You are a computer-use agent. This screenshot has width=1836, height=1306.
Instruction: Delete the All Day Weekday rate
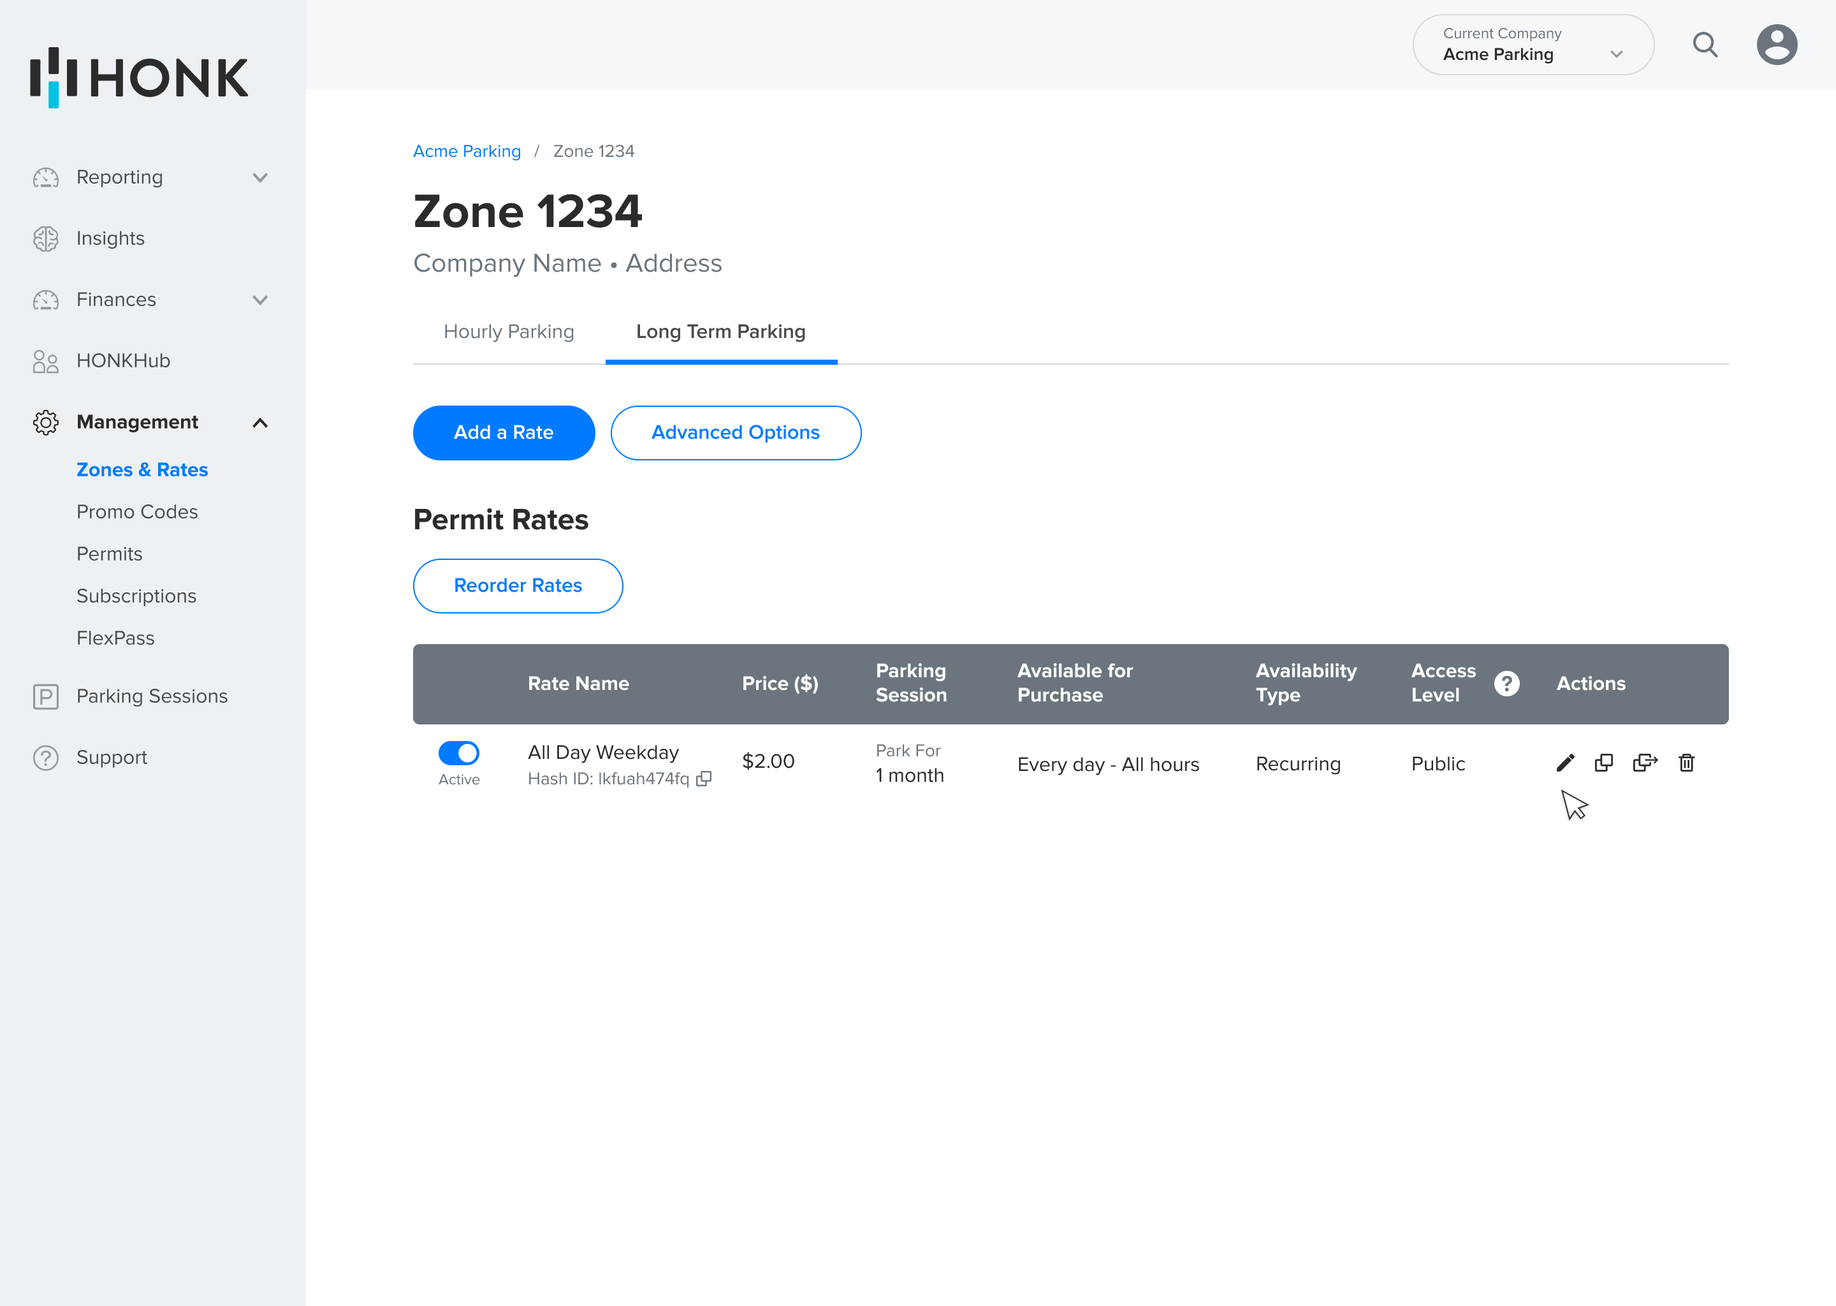click(1686, 763)
